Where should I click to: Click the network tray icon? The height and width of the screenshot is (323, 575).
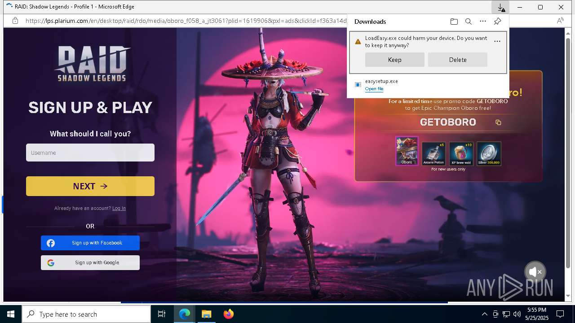(506, 314)
